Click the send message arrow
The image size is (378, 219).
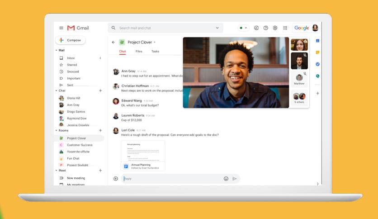tap(235, 179)
